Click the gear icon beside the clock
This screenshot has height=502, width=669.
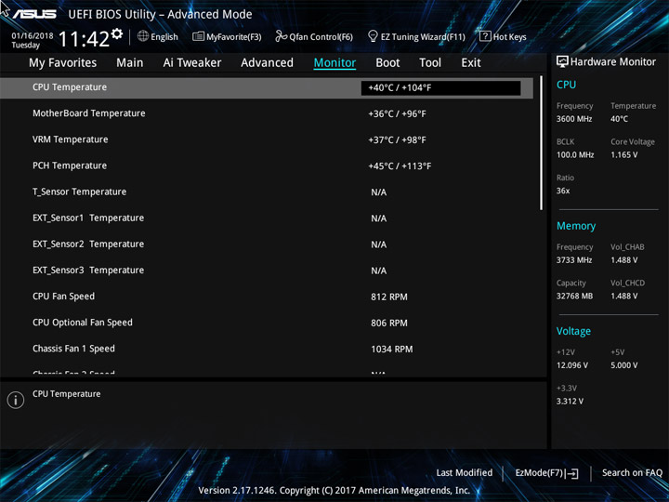[117, 33]
